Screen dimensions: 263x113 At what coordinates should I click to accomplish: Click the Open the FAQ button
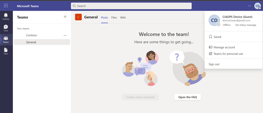(x=187, y=97)
